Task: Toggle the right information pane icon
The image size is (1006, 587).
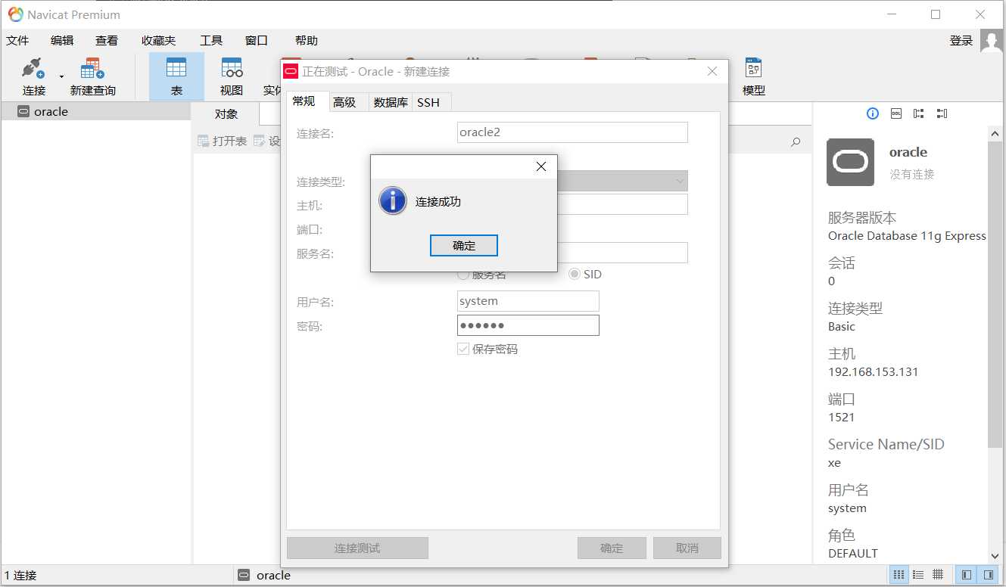Action: (x=988, y=575)
